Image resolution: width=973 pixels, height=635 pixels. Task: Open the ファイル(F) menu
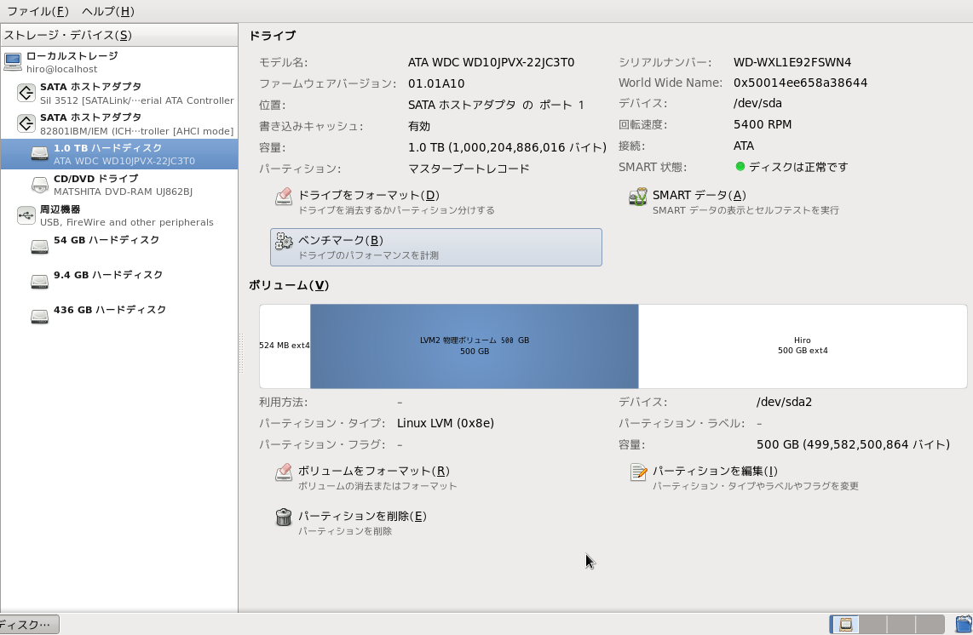point(37,11)
